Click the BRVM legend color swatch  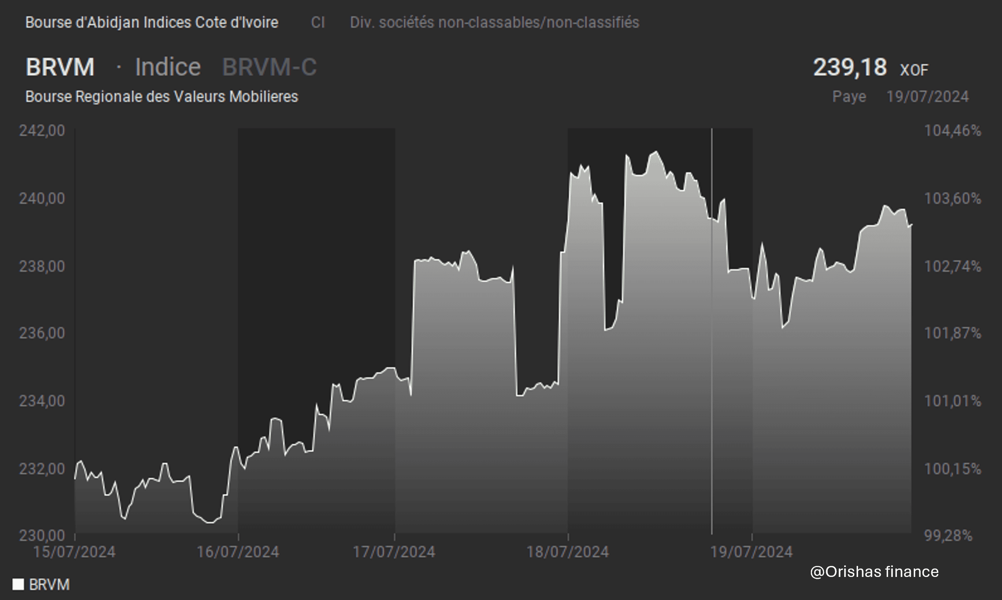18,584
